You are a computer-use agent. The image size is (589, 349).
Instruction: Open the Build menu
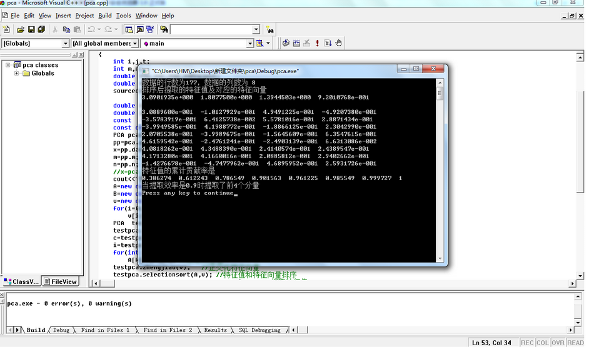[105, 16]
